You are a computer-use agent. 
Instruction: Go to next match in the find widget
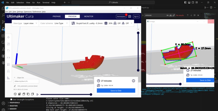coord(191,15)
